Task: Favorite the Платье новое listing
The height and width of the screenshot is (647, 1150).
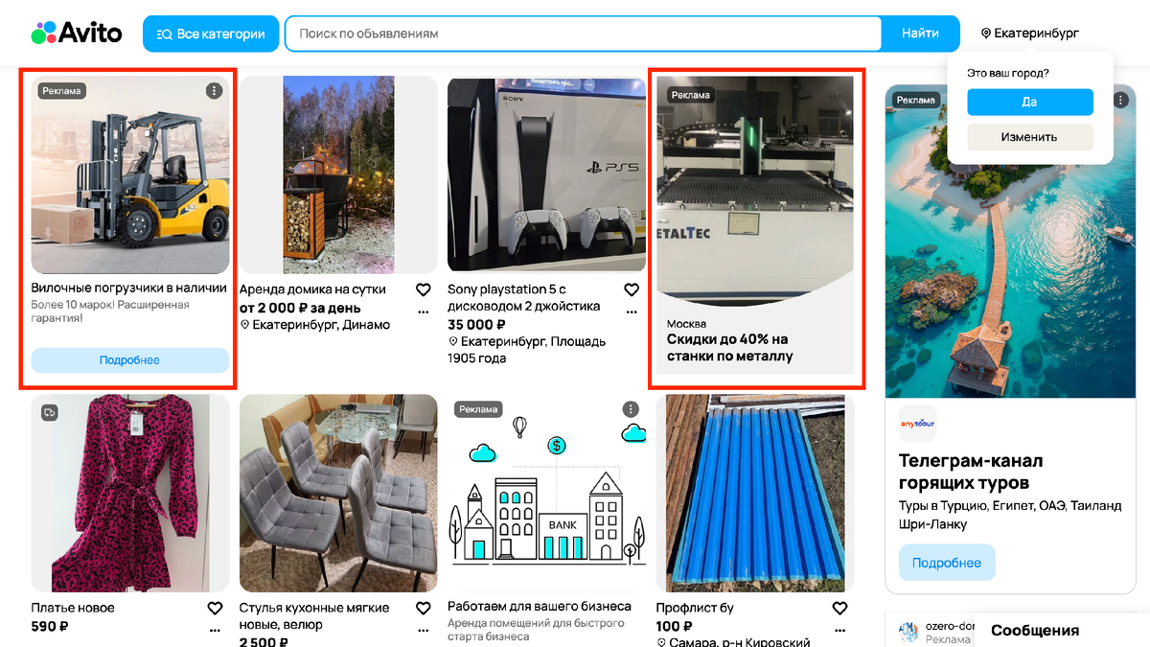Action: [215, 609]
